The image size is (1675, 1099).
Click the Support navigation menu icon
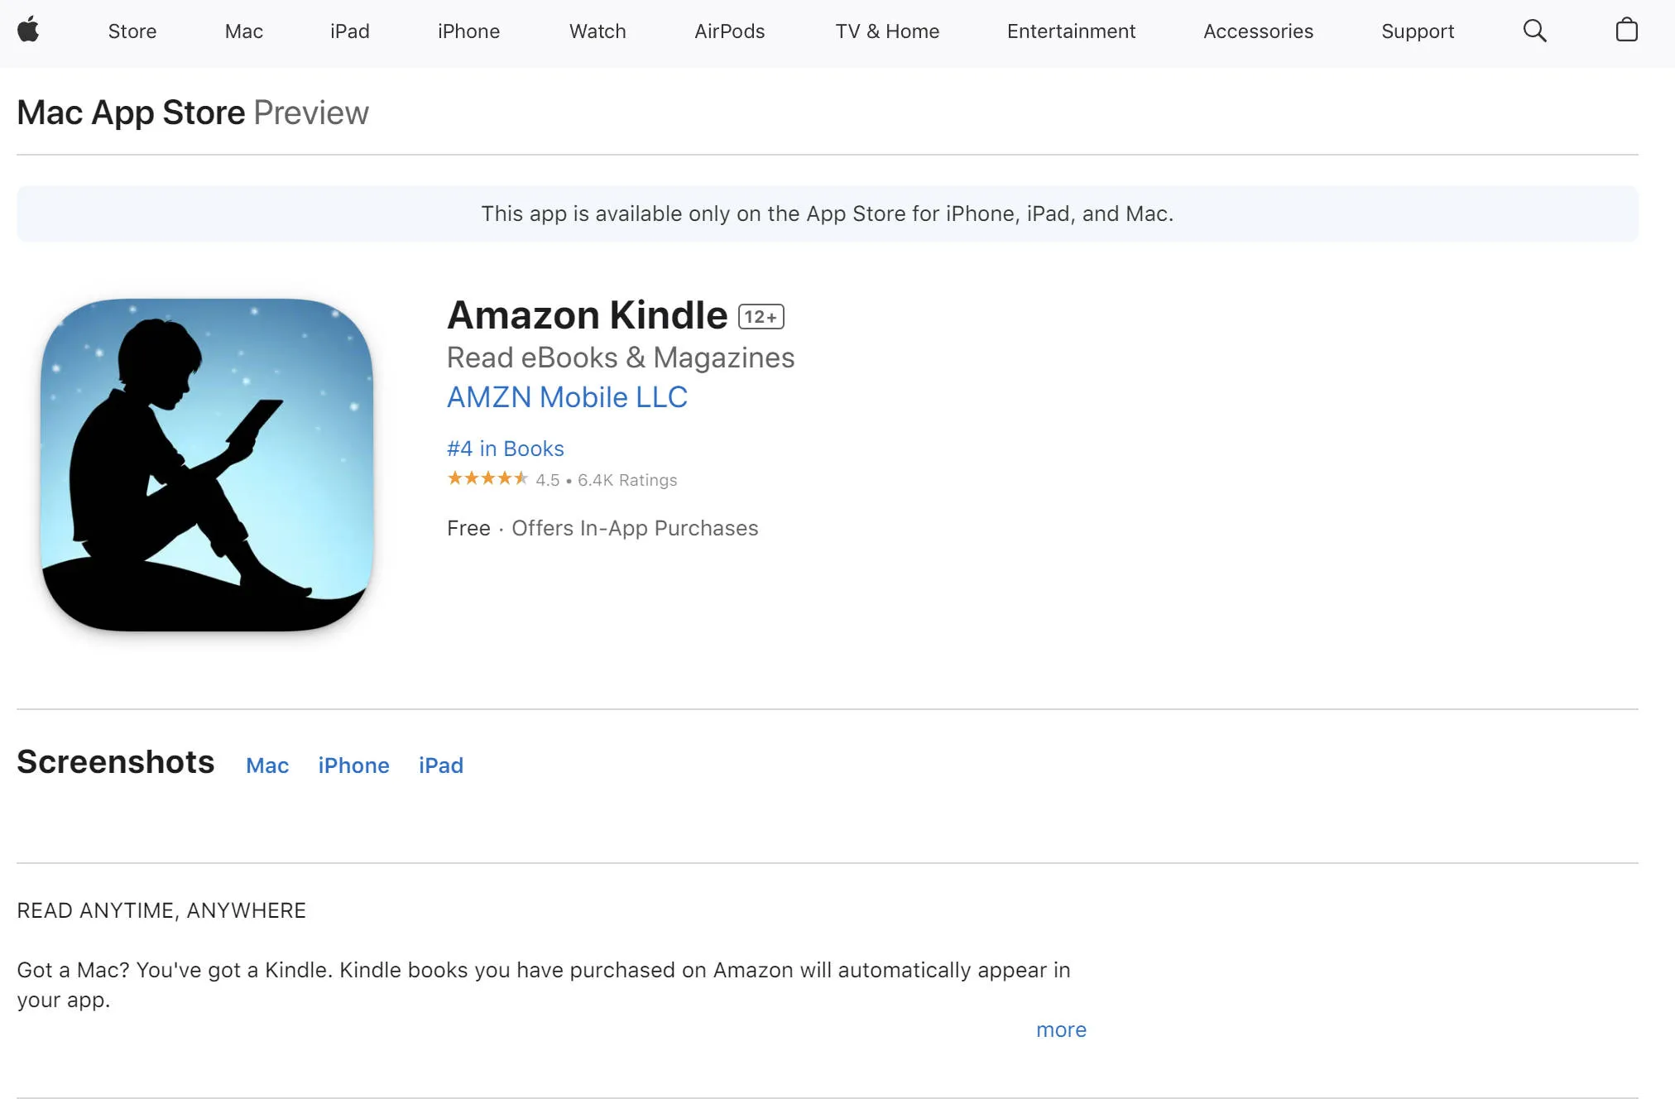[x=1416, y=31]
